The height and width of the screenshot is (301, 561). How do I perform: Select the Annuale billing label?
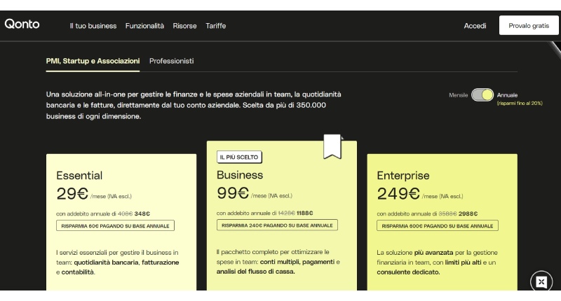pyautogui.click(x=507, y=95)
